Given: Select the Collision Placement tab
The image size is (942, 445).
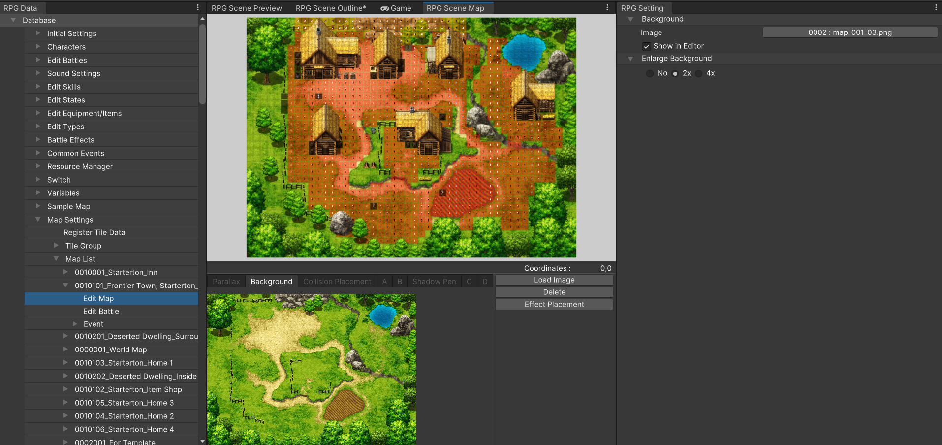Looking at the screenshot, I should click(x=337, y=282).
